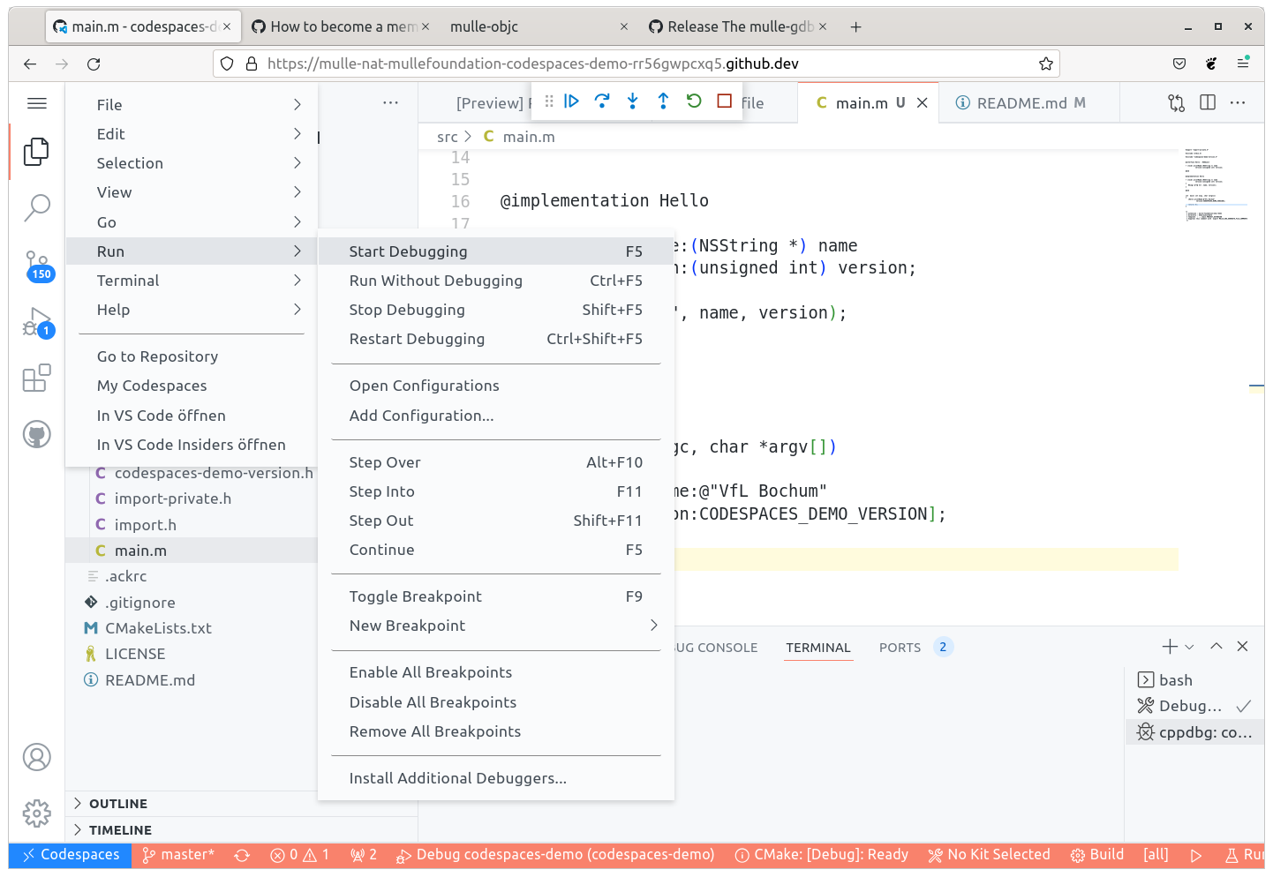Click the debug Restart icon
Image resolution: width=1273 pixels, height=877 pixels.
coord(694,101)
